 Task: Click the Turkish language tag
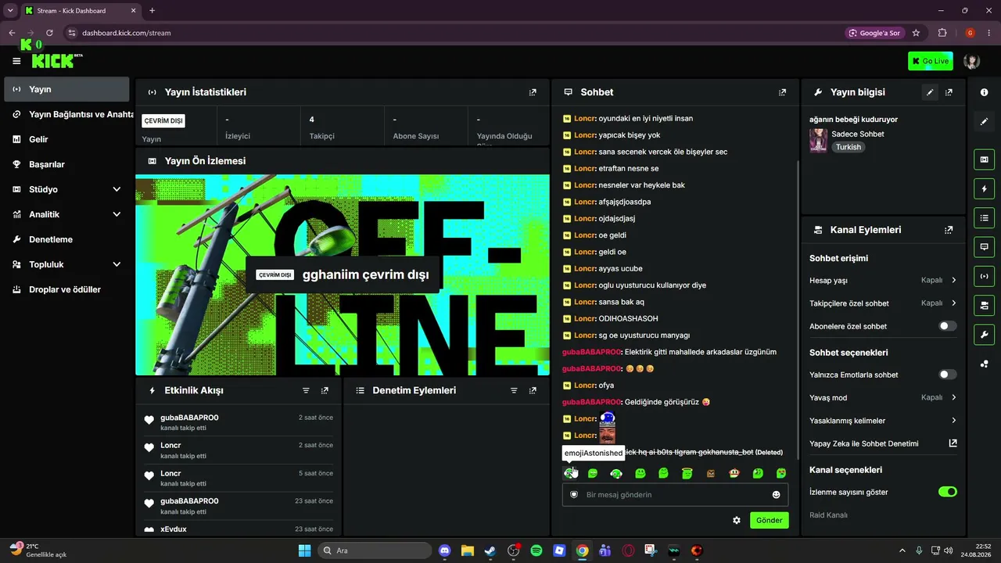[848, 147]
